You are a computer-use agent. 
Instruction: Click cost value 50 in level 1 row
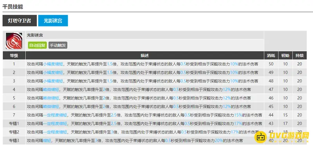[x=271, y=64]
